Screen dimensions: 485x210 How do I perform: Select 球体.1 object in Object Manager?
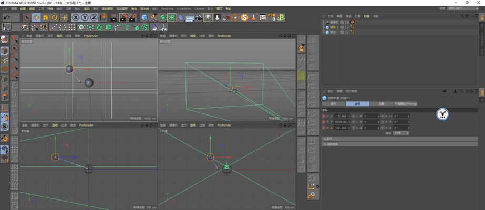(334, 27)
